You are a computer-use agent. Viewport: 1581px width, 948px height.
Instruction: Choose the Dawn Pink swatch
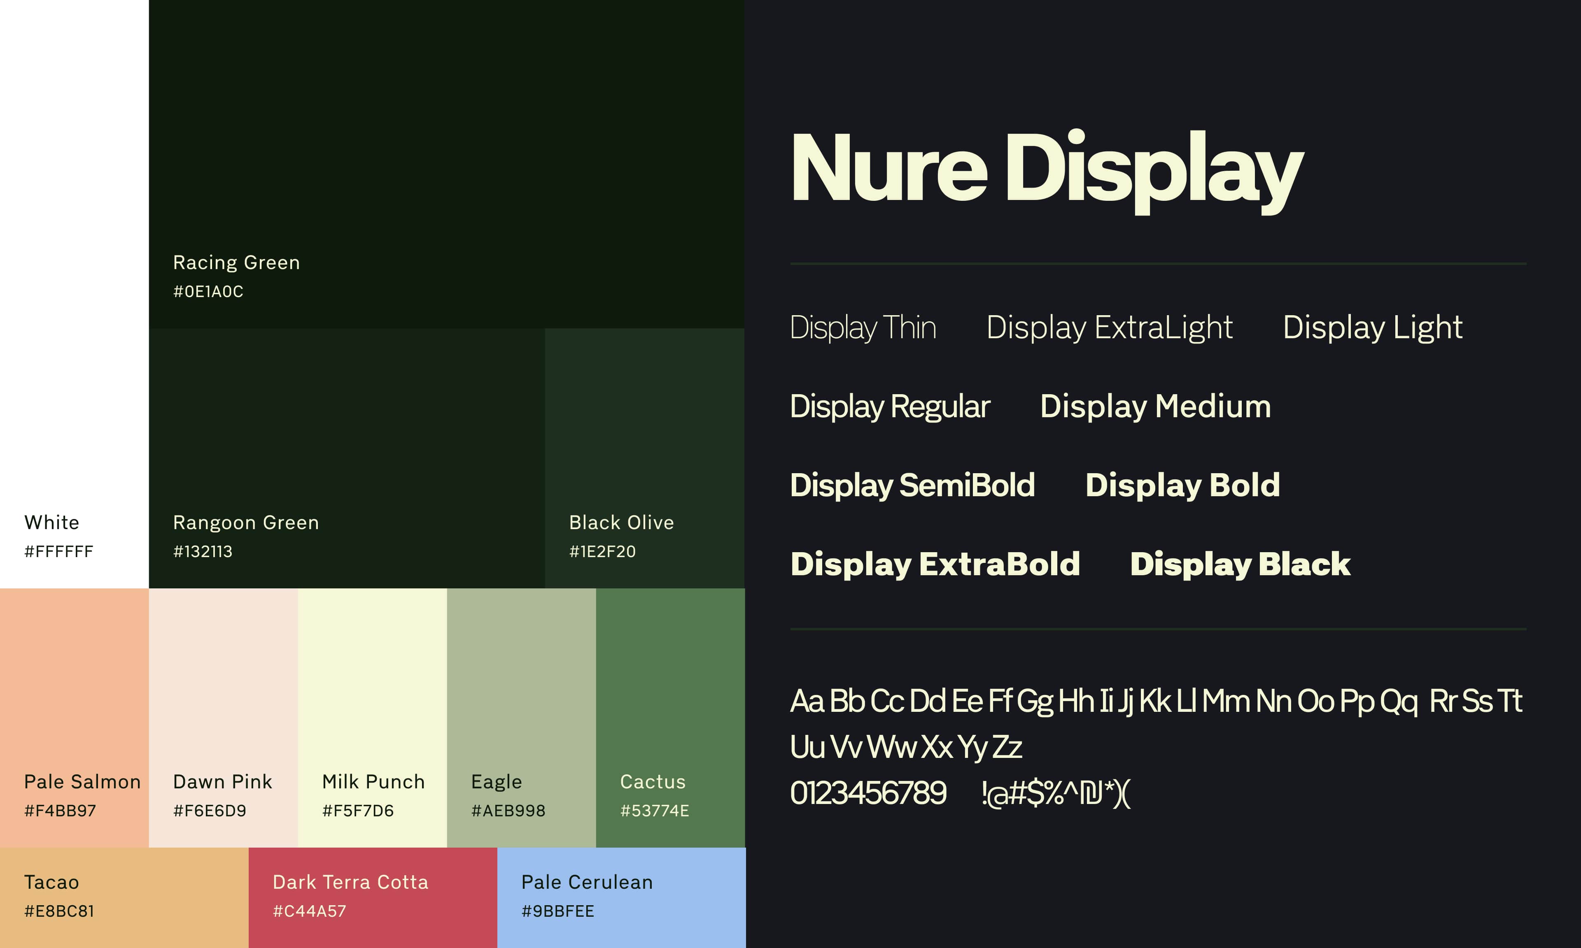tap(223, 718)
